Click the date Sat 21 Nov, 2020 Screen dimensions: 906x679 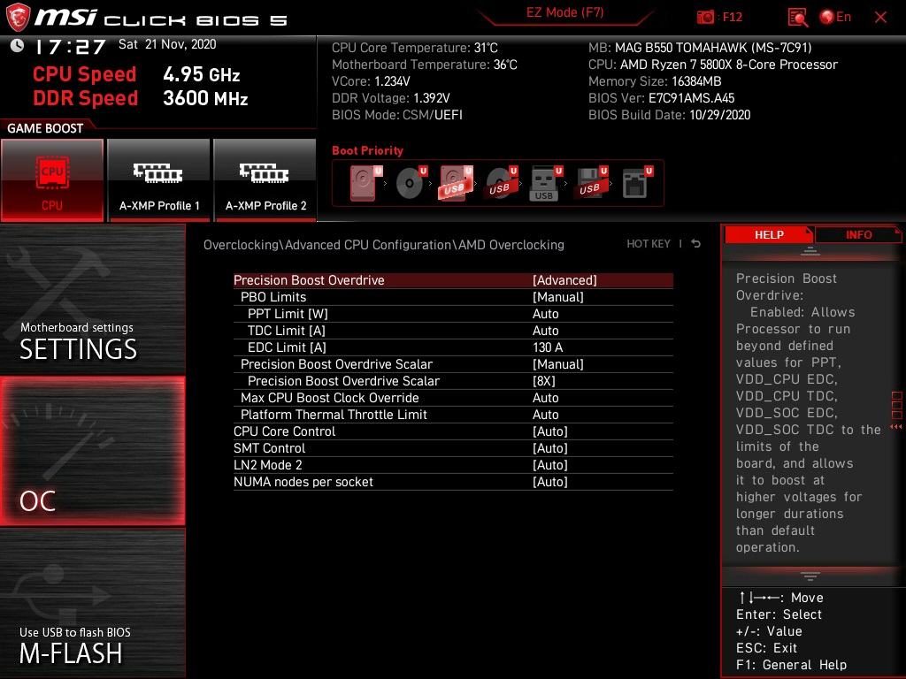coord(167,44)
